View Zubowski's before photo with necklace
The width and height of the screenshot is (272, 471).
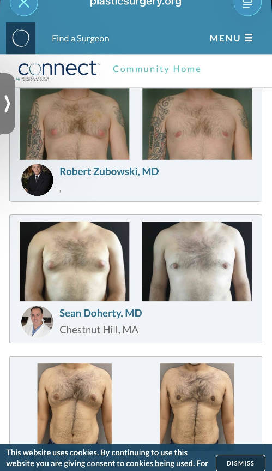(x=74, y=124)
